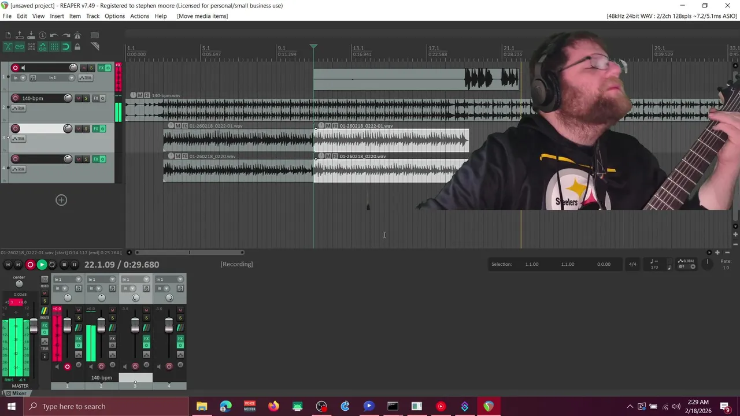
Task: Open mixer channel 1 input dropdown In 1
Action: [x=68, y=280]
